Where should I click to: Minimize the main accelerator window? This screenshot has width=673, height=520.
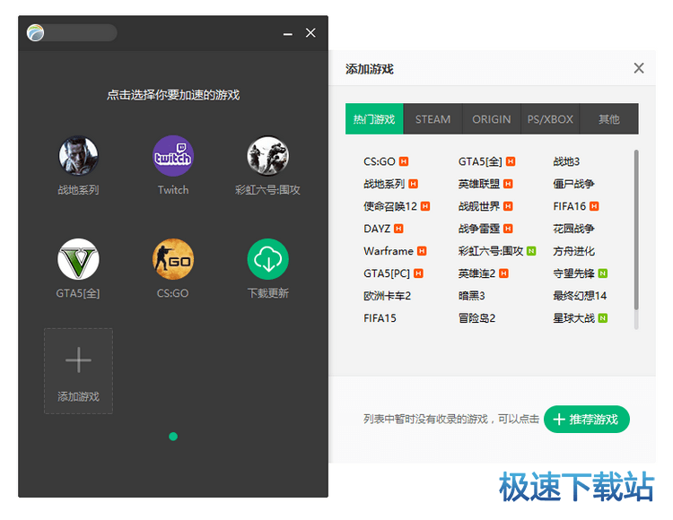click(x=287, y=33)
